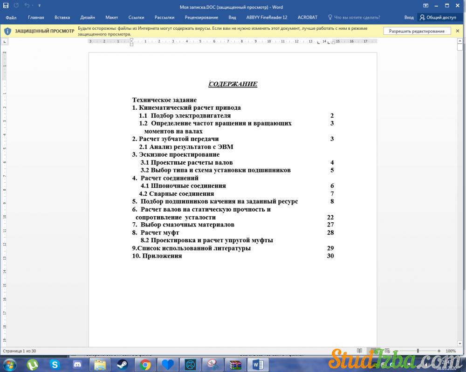
Task: Open the Вид tab
Action: 232,18
